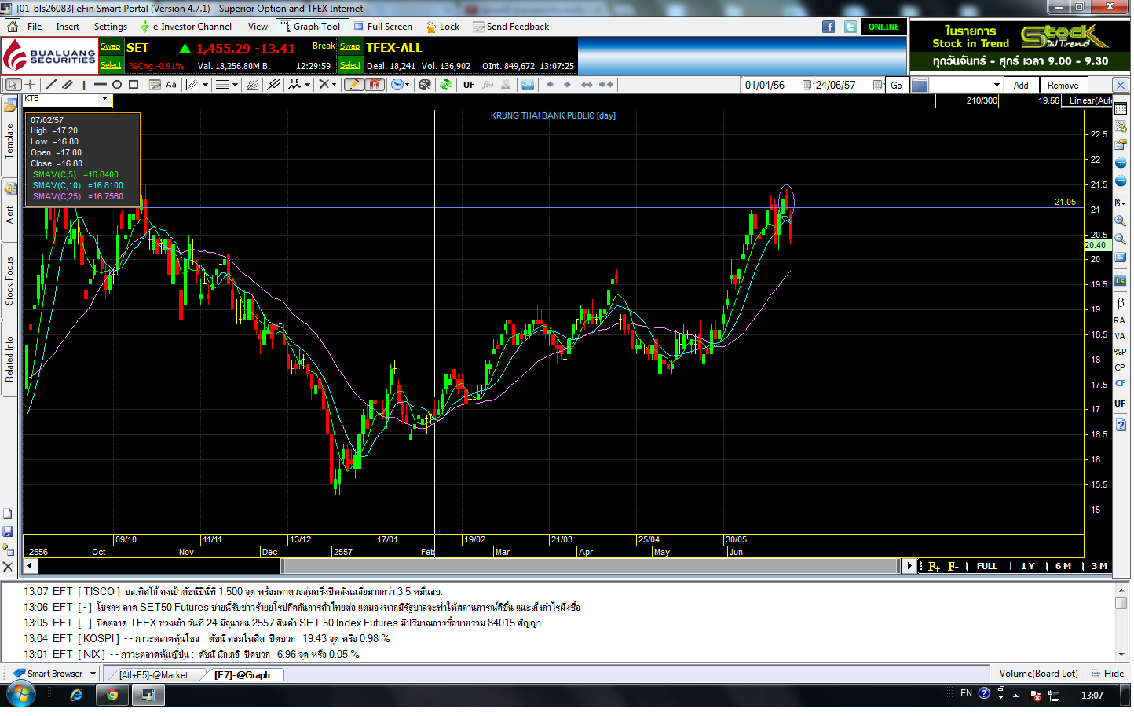The image size is (1134, 716).
Task: Open the Settings menu
Action: pyautogui.click(x=111, y=27)
